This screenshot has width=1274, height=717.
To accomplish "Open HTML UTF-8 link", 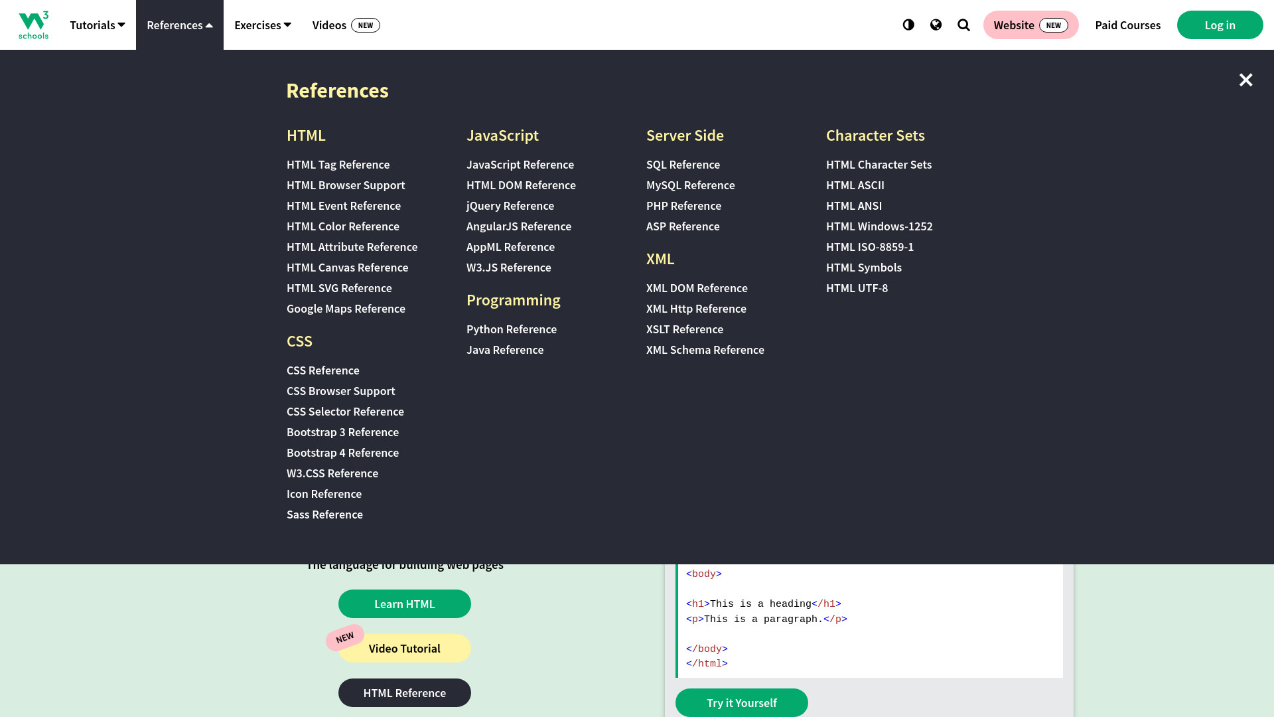I will pos(857,288).
